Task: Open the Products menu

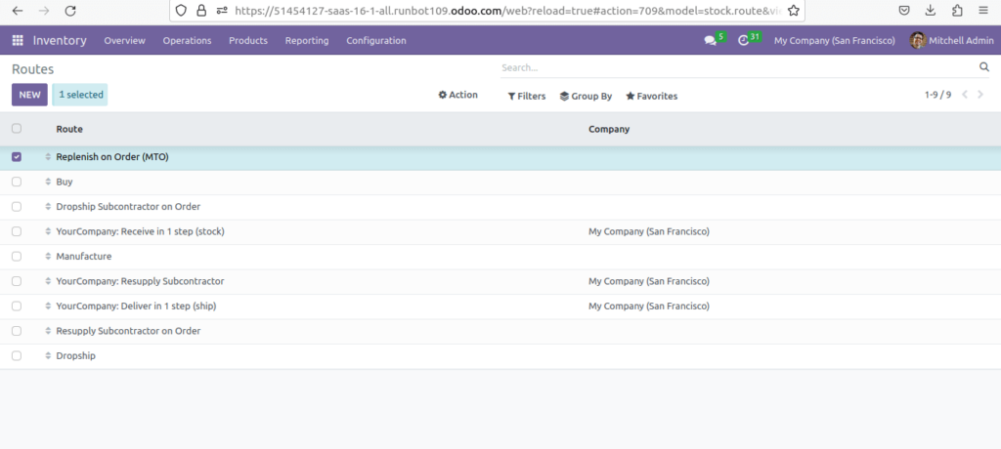Action: click(x=248, y=40)
